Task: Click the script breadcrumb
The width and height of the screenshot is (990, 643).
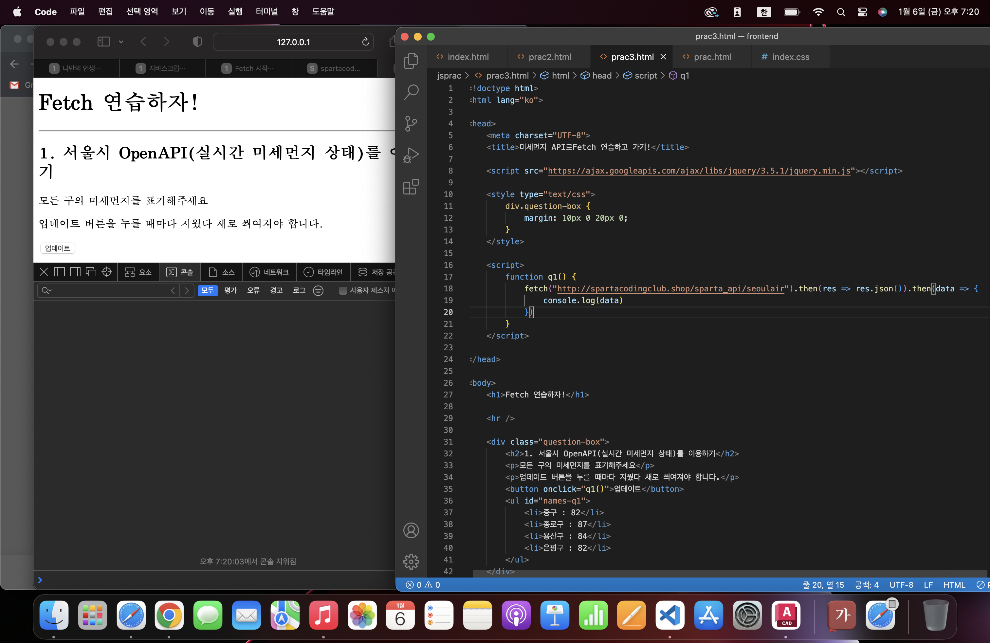Action: (640, 76)
